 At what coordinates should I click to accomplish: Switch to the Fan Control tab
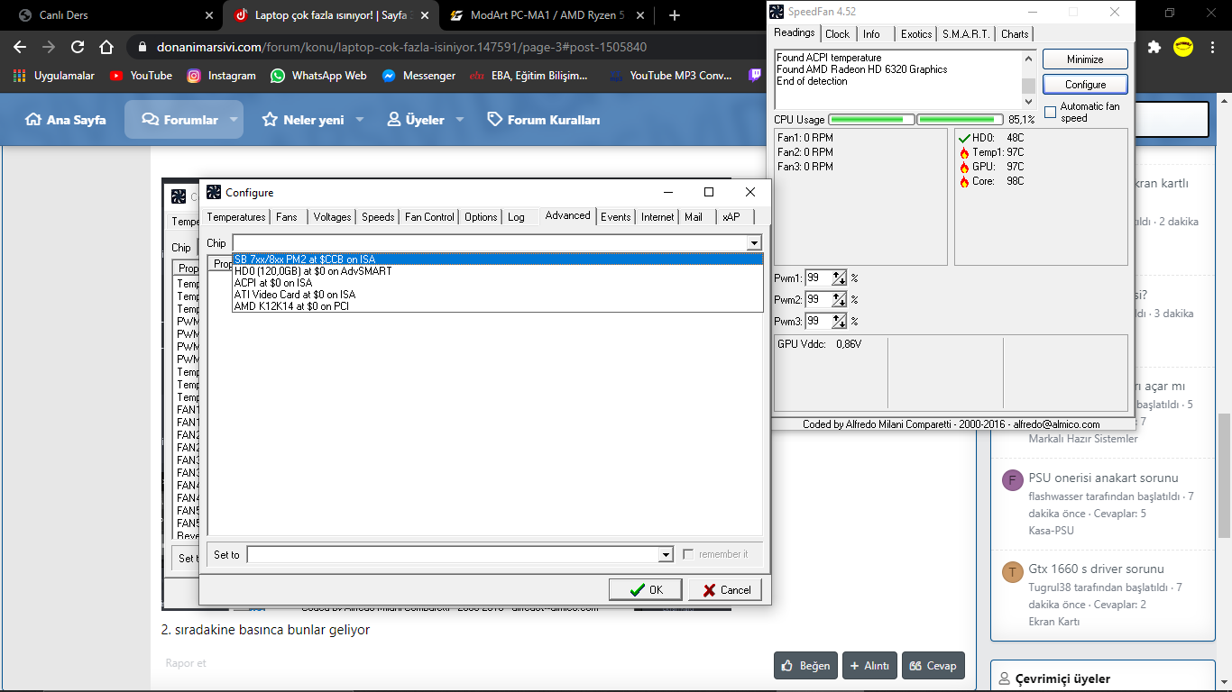point(429,217)
